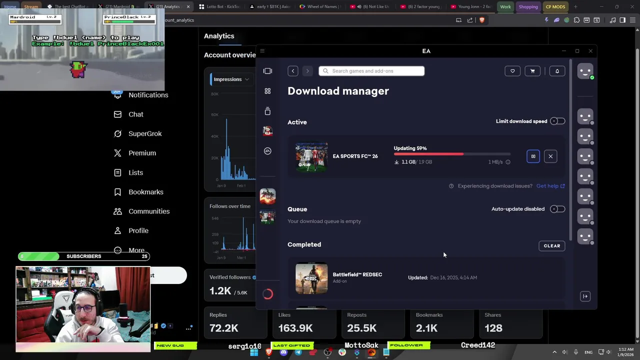Click the ENG language indicator
This screenshot has height=360, width=640.
(x=588, y=352)
